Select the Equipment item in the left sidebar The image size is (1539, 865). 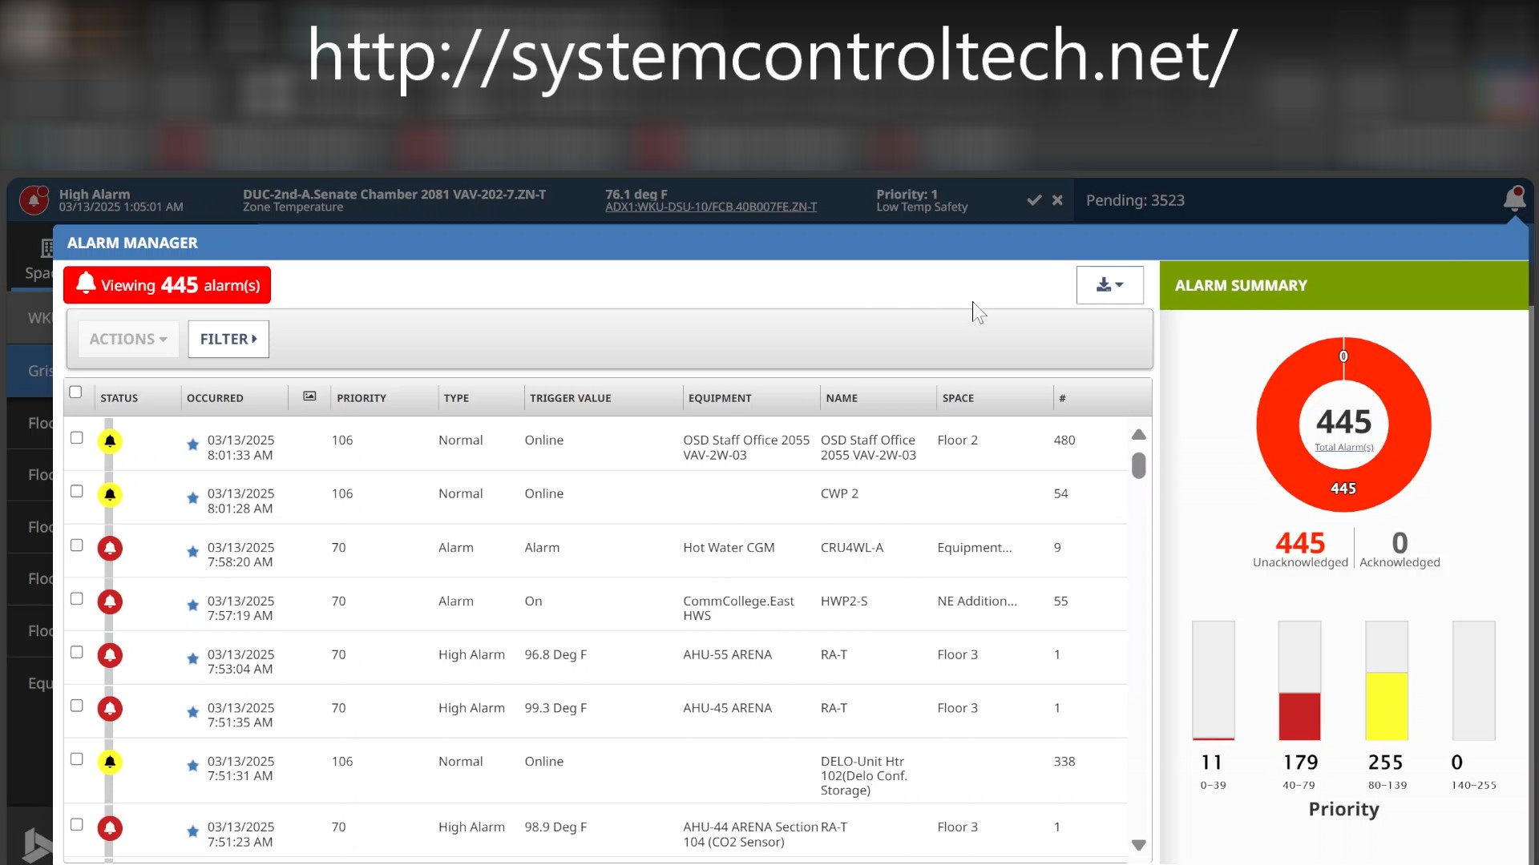click(38, 683)
